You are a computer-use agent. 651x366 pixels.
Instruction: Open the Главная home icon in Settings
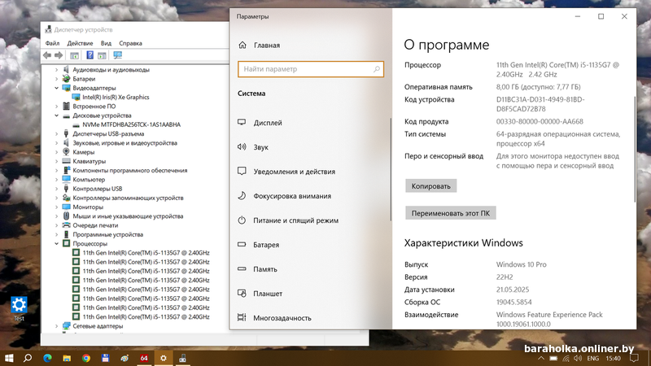[x=242, y=45]
